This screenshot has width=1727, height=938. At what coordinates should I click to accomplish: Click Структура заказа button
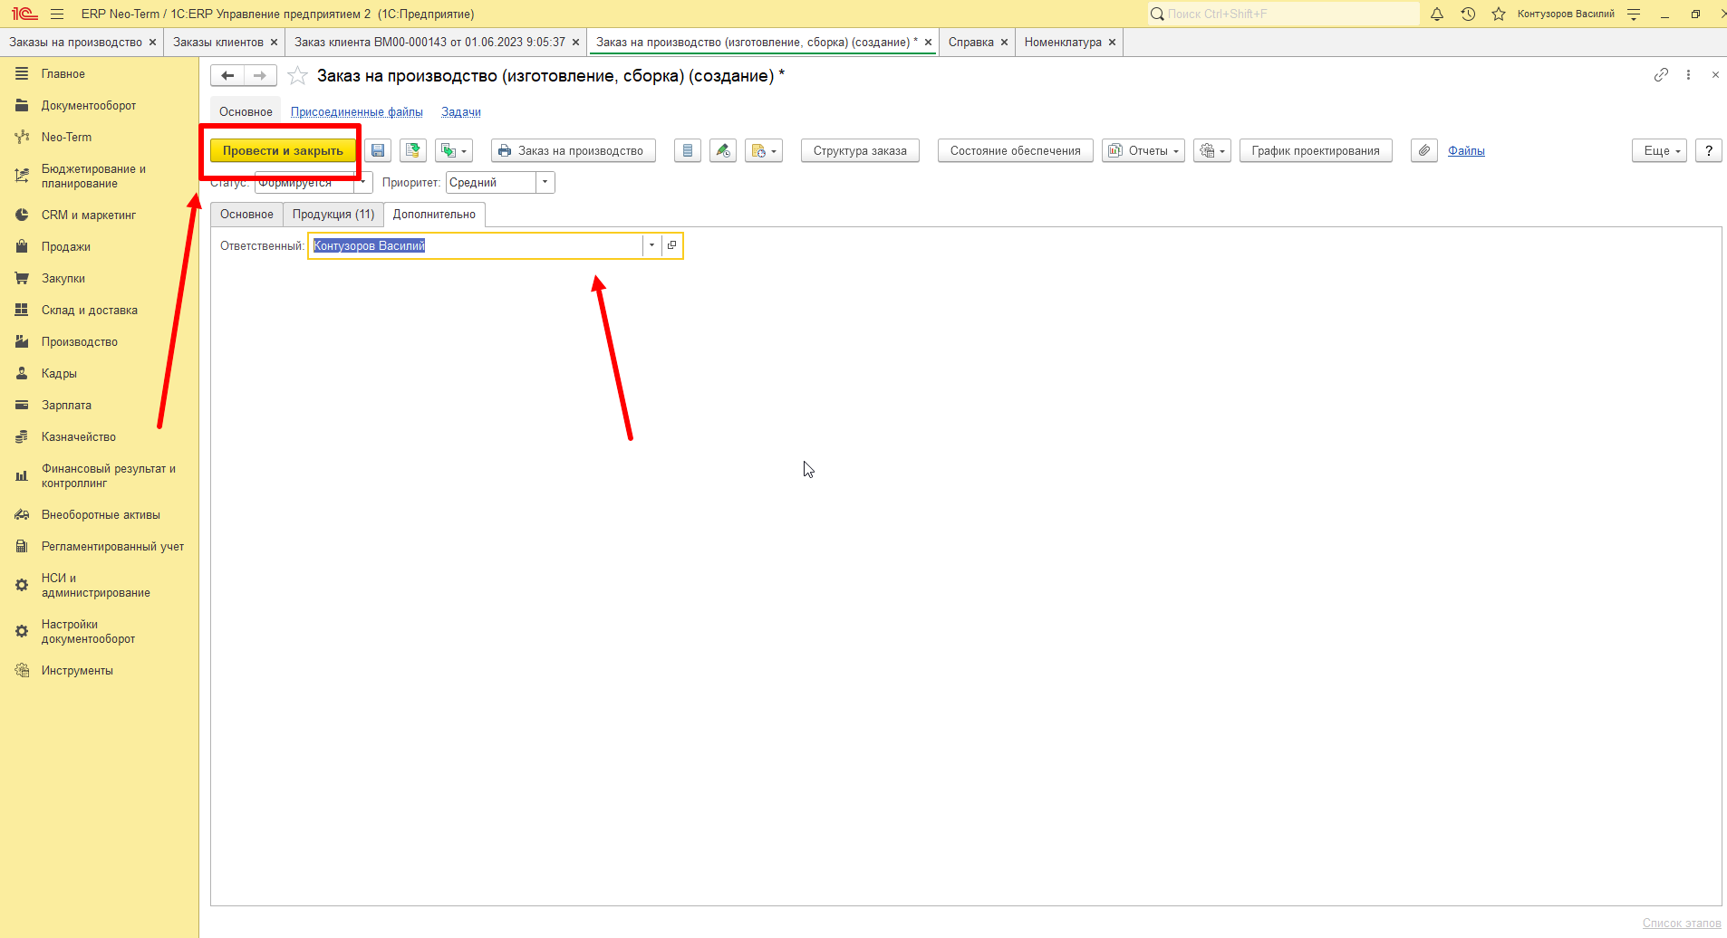pyautogui.click(x=860, y=150)
